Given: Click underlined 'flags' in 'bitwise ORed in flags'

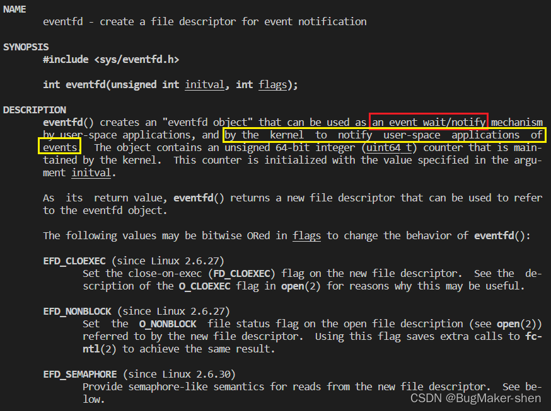Looking at the screenshot, I should pos(307,236).
